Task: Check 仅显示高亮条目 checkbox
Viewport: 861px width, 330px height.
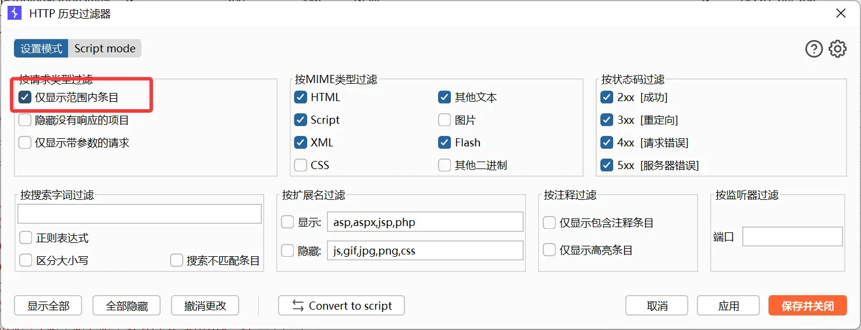Action: coord(549,250)
